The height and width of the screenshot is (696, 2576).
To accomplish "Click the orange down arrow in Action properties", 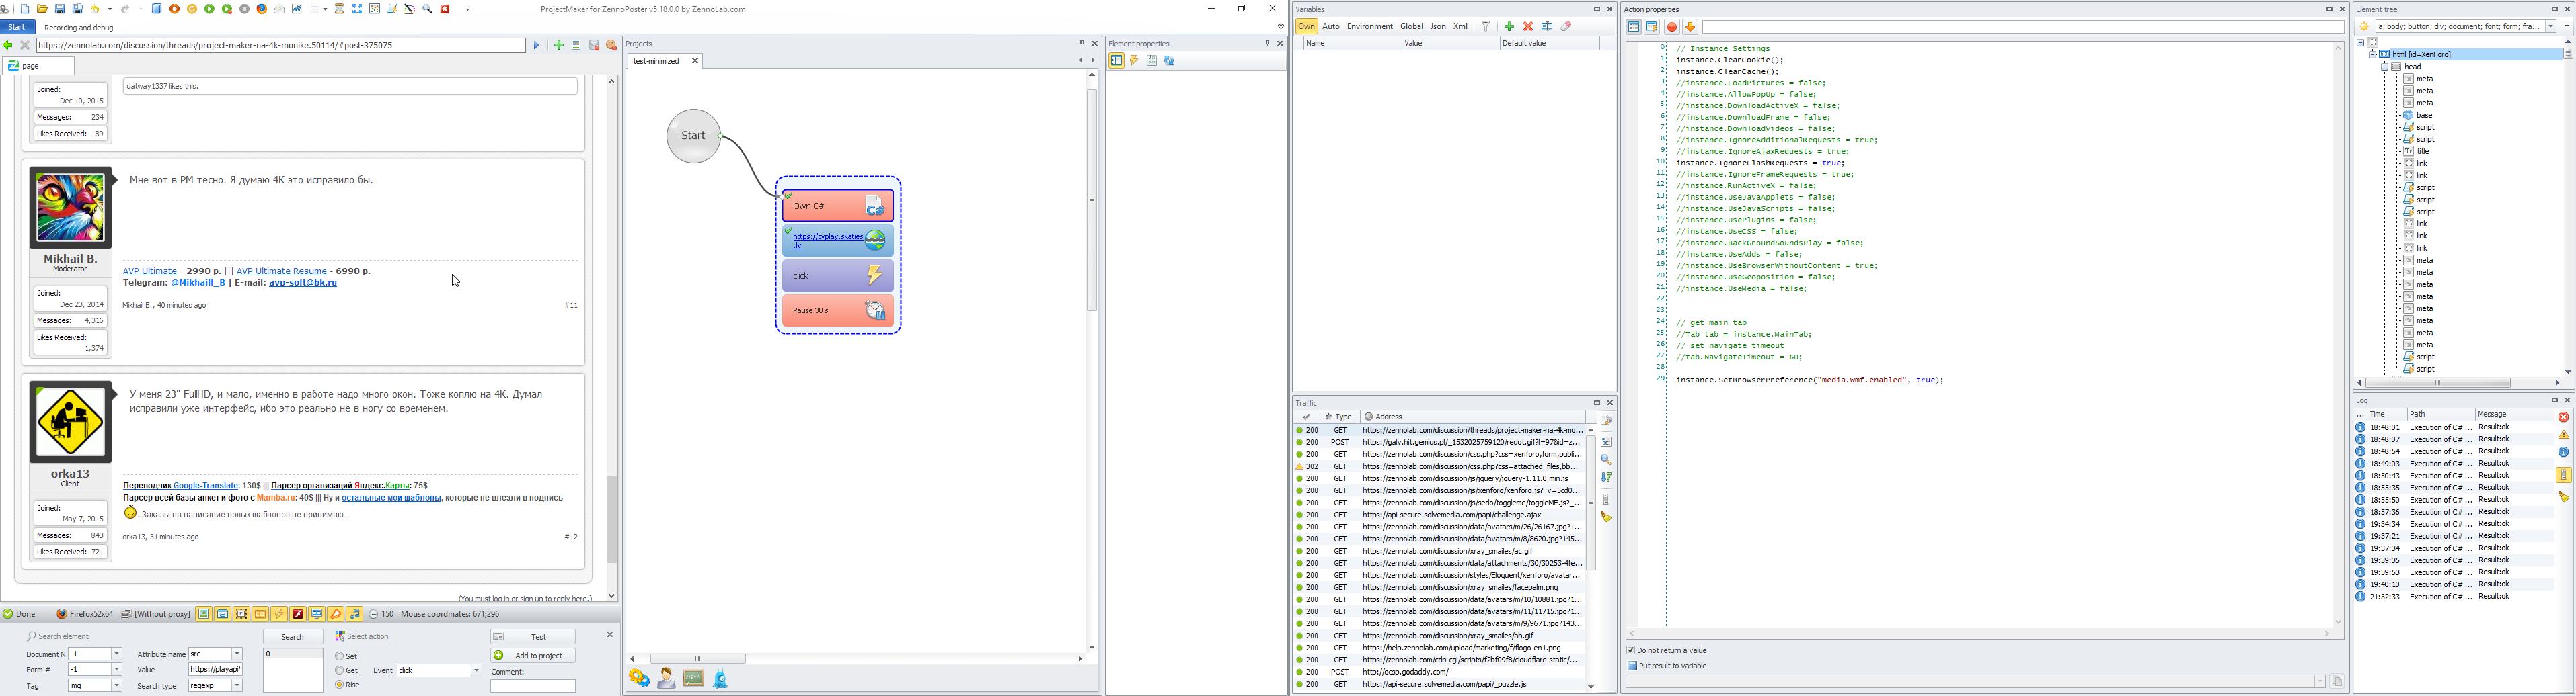I will 1690,27.
